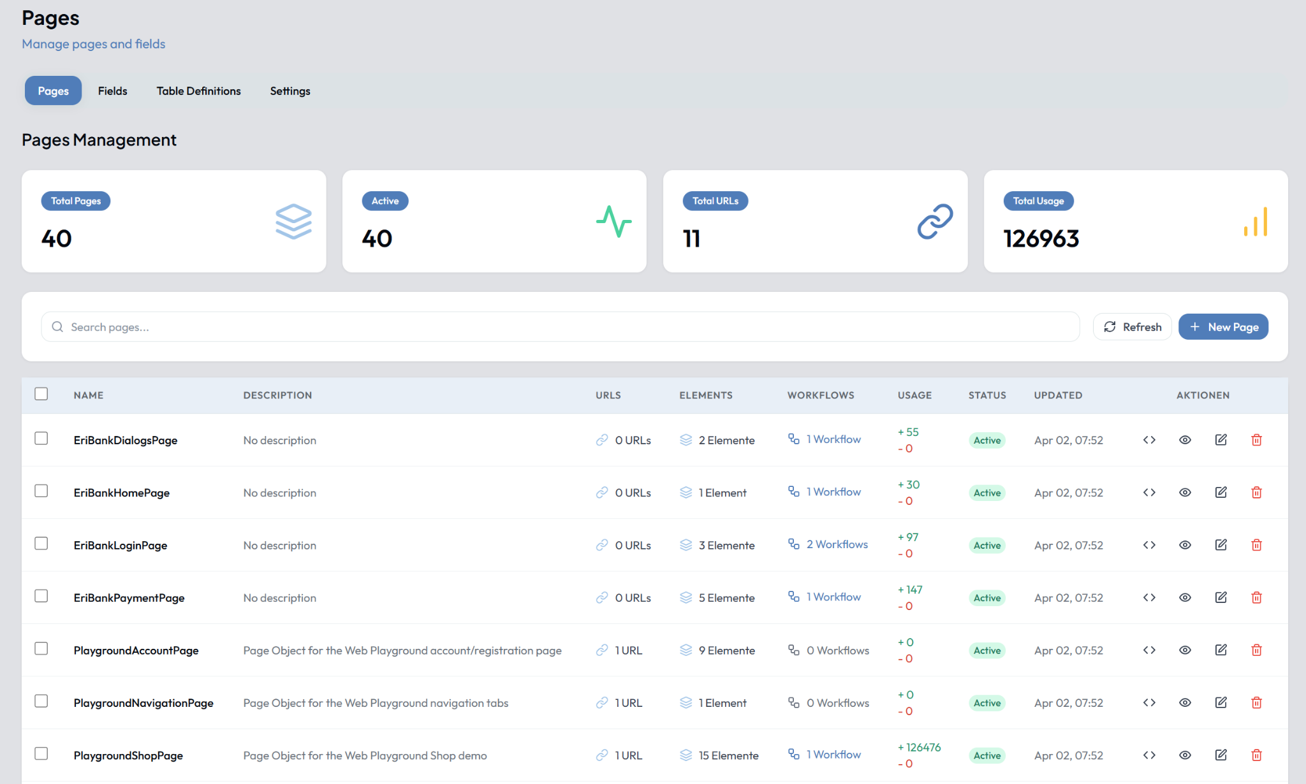Open the Settings tab
The width and height of the screenshot is (1306, 784).
pos(290,91)
